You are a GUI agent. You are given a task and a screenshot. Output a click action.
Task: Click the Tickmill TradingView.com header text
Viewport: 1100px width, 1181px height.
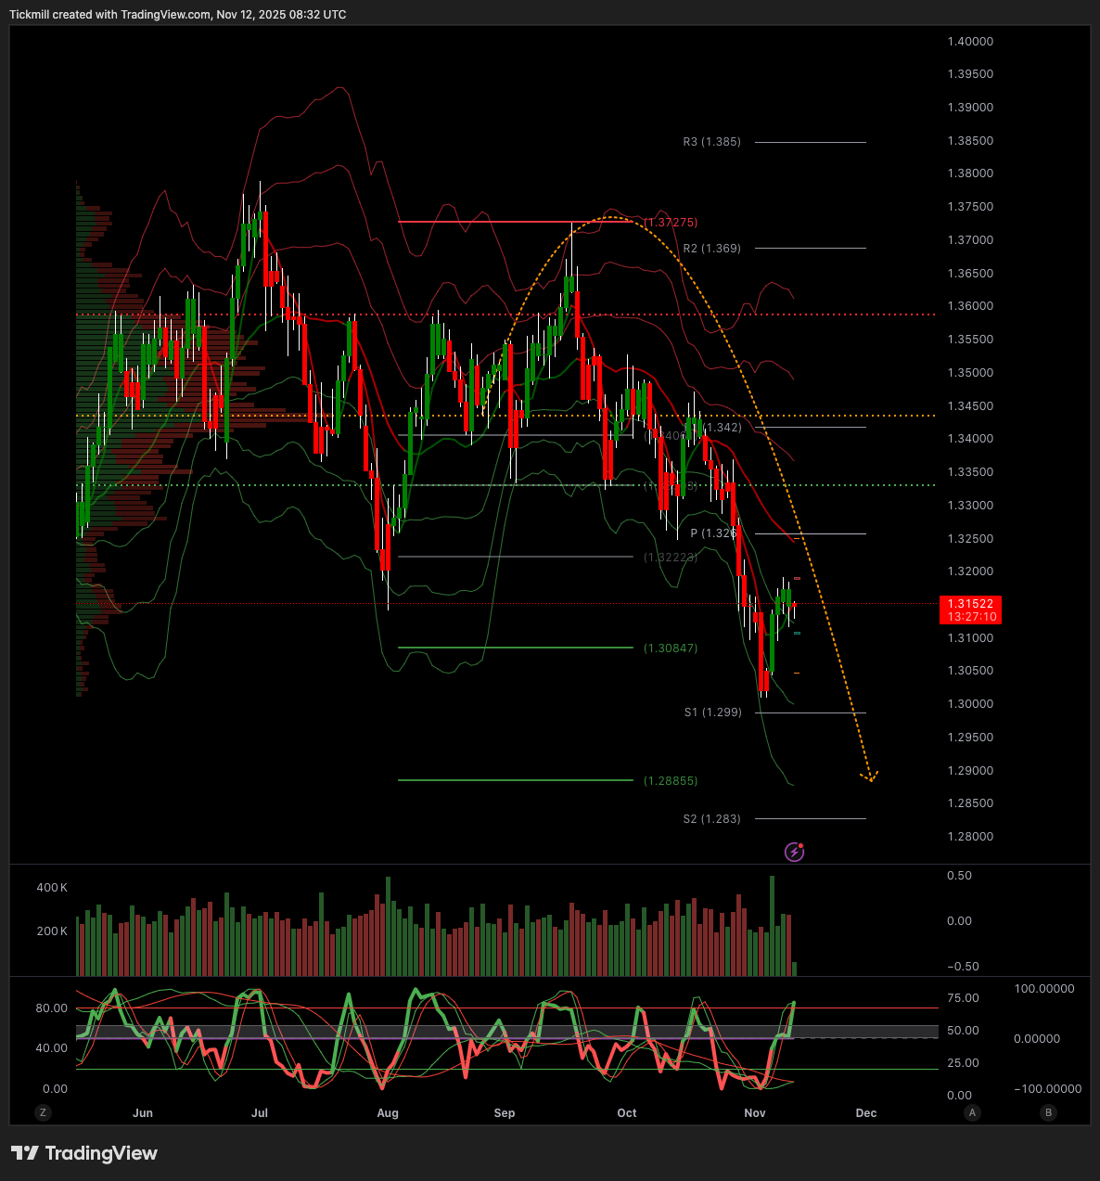[x=178, y=15]
